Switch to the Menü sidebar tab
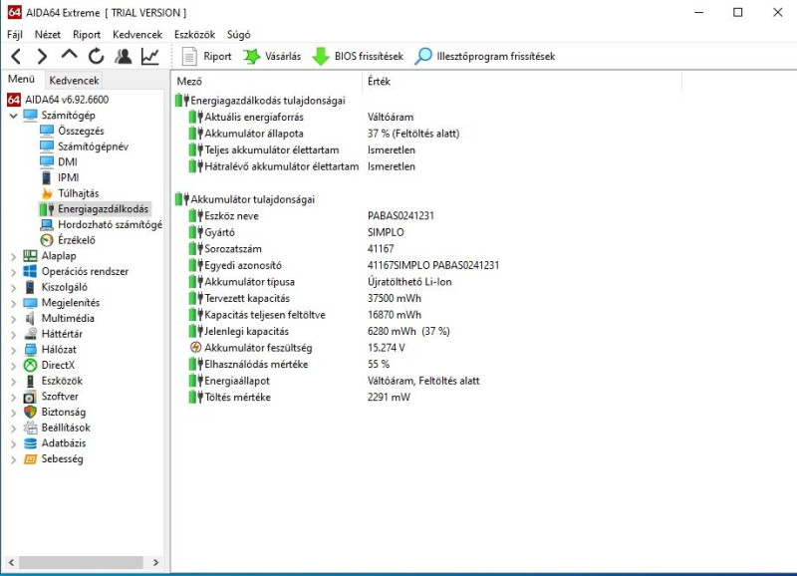The height and width of the screenshot is (576, 797). click(x=21, y=80)
